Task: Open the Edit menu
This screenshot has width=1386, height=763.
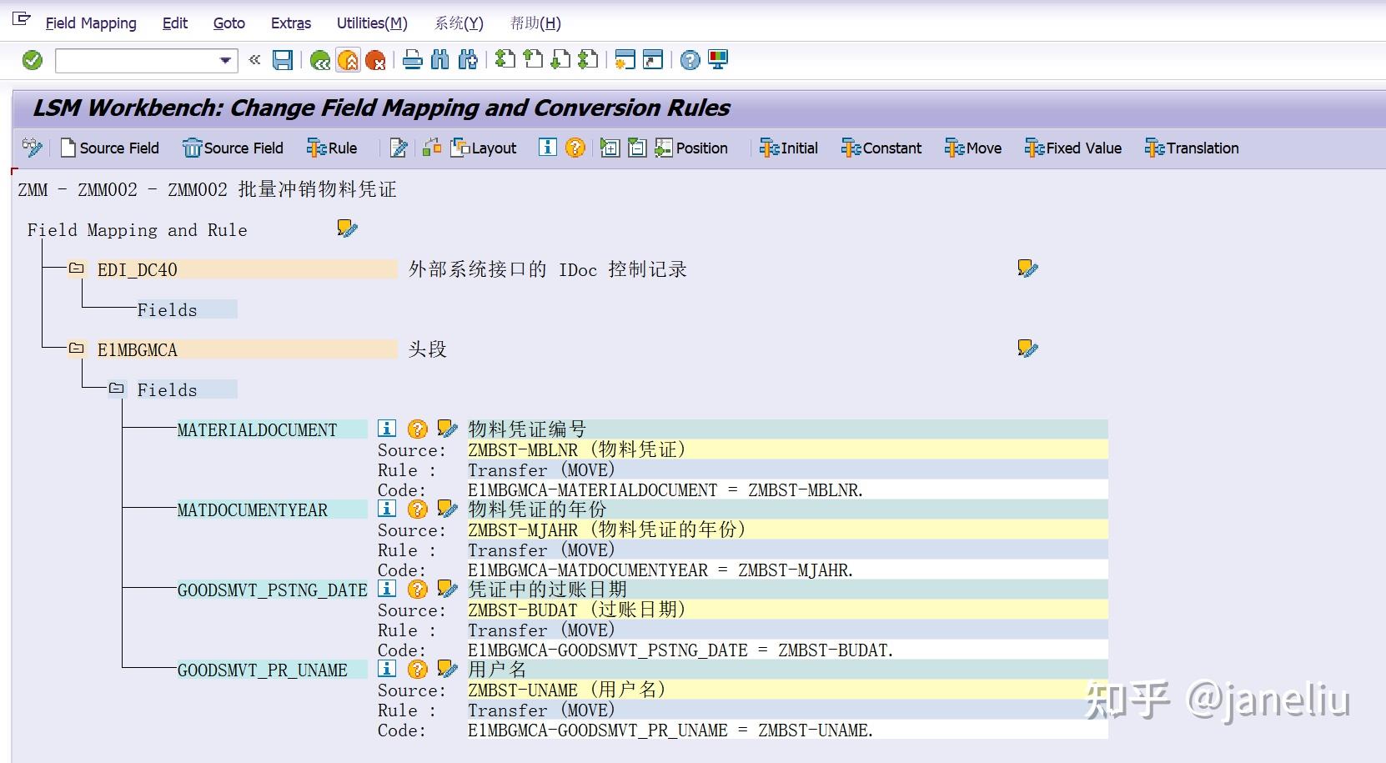Action: pyautogui.click(x=175, y=23)
